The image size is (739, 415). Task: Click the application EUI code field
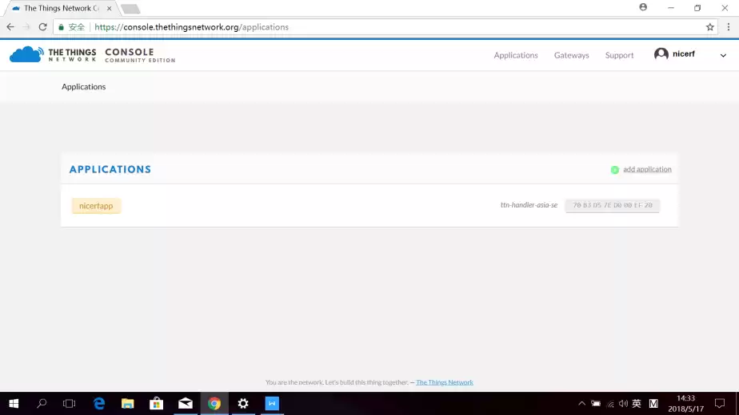pyautogui.click(x=612, y=206)
